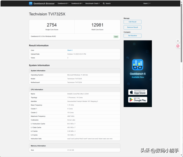This screenshot has width=183, height=157.
Task: Click the single-core score 2754
Action: (x=52, y=25)
